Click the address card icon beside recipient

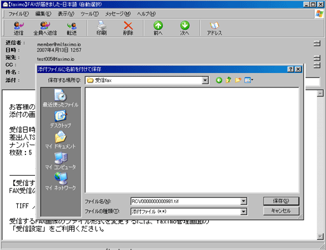click(x=317, y=58)
